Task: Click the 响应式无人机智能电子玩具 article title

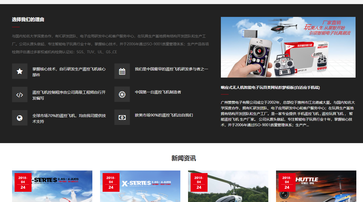Action: (270, 88)
